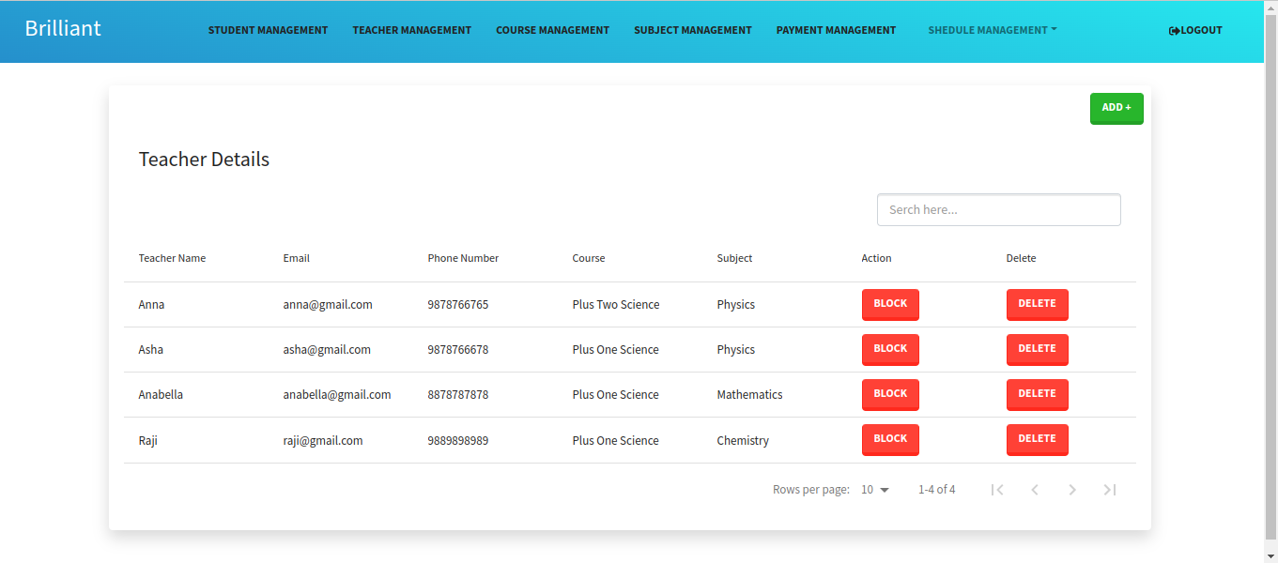Click the Delete column header

(x=1021, y=258)
